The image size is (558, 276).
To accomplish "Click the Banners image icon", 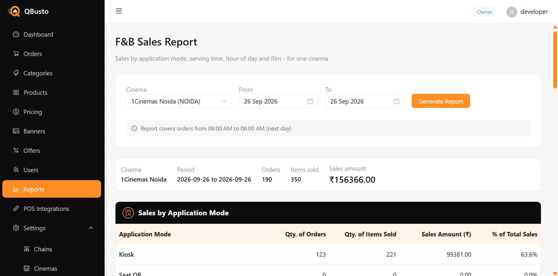I will (x=16, y=131).
